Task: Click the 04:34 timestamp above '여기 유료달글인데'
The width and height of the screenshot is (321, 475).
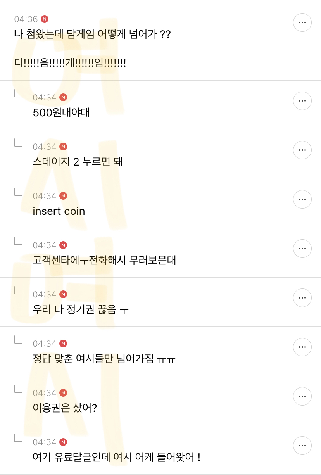Action: point(45,442)
